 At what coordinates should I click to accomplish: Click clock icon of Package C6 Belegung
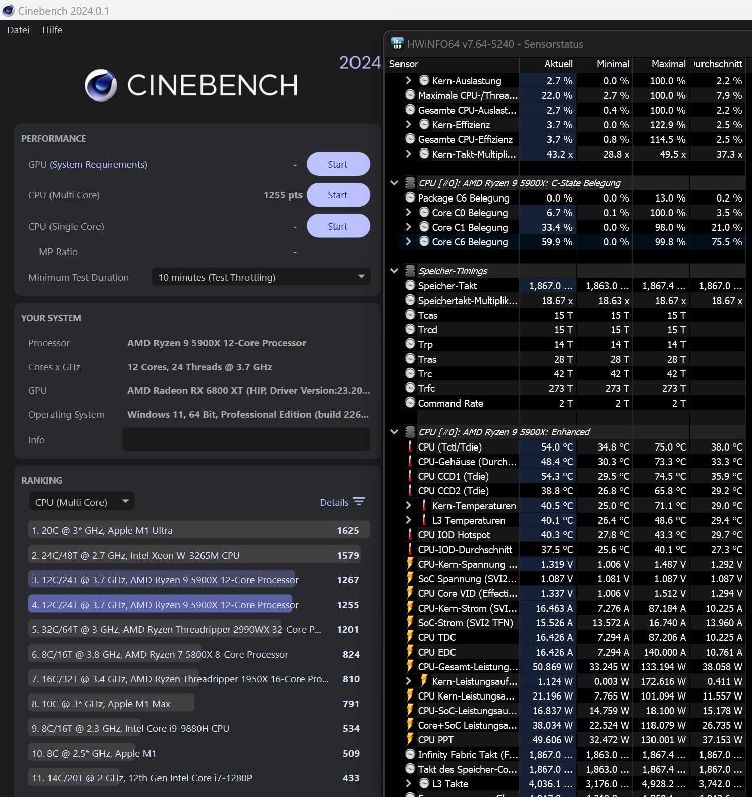tap(410, 197)
